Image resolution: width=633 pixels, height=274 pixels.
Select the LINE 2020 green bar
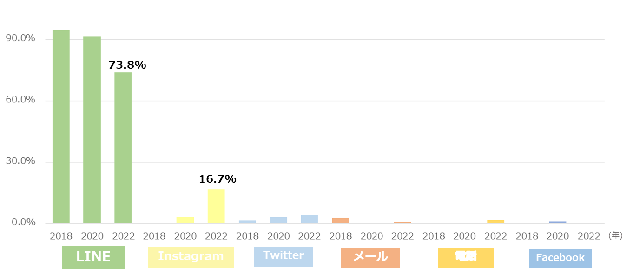pos(92,130)
